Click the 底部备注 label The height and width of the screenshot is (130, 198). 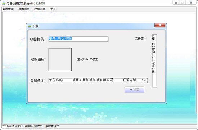coord(37,81)
